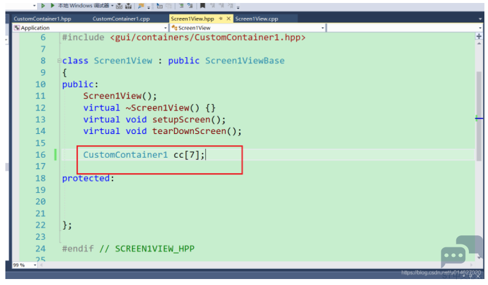
Task: Click setupScreen in line 13
Action: click(181, 119)
